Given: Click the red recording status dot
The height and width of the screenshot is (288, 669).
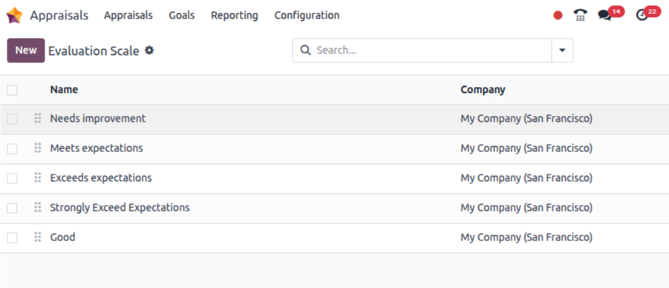Looking at the screenshot, I should point(558,16).
